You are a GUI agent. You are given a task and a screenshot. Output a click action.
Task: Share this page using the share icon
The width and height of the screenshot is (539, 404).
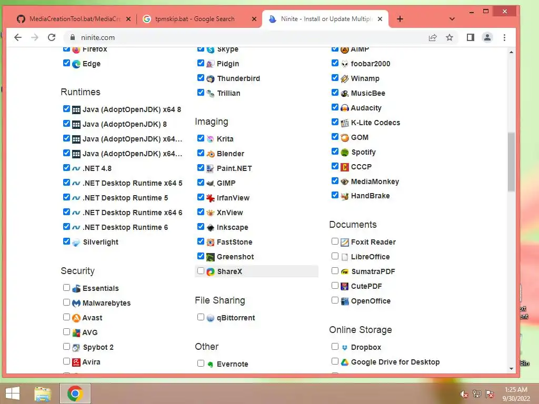pos(433,37)
